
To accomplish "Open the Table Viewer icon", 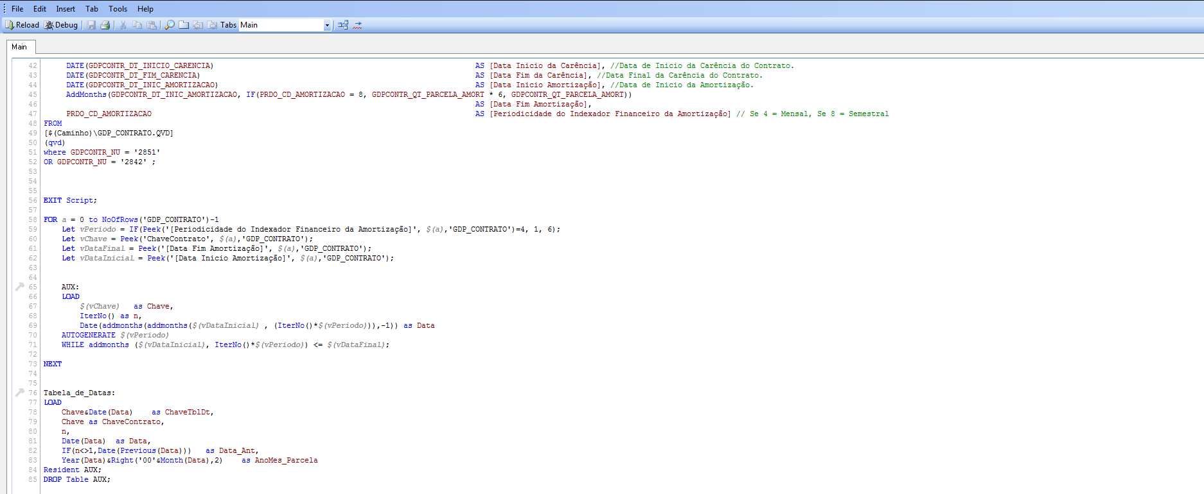I will [343, 25].
